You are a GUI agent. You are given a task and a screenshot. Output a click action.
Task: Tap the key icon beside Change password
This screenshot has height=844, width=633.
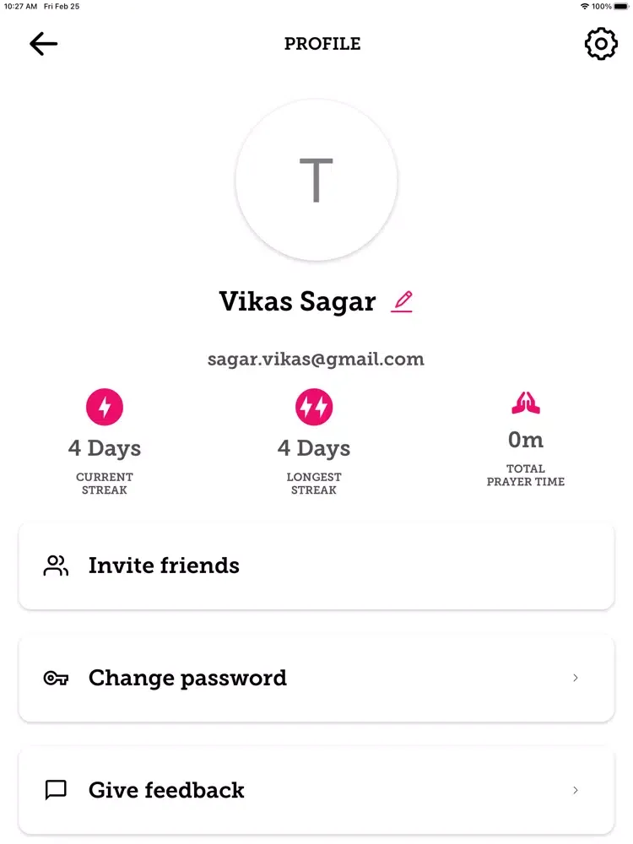pos(56,679)
